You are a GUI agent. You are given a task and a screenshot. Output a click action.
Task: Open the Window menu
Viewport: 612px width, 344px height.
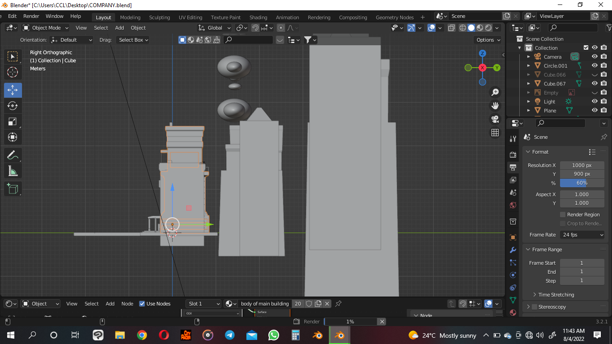click(x=55, y=16)
